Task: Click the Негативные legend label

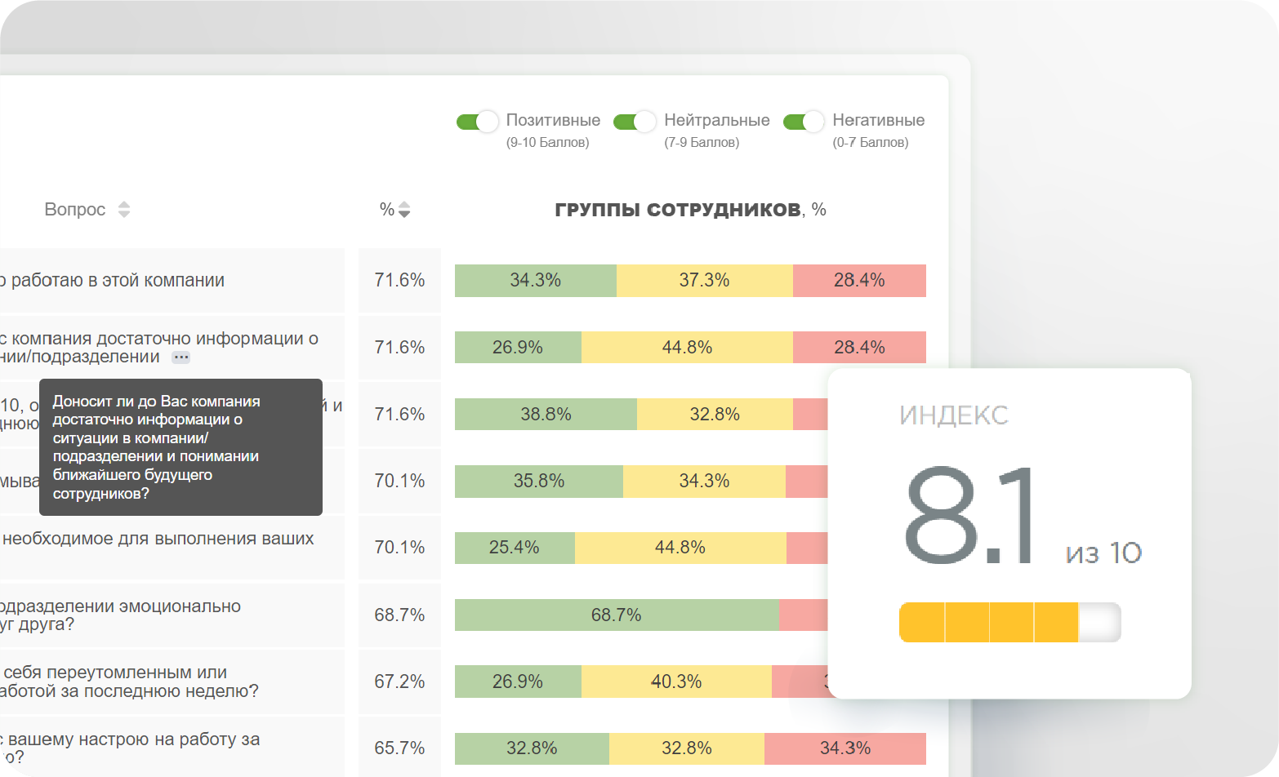Action: [878, 121]
